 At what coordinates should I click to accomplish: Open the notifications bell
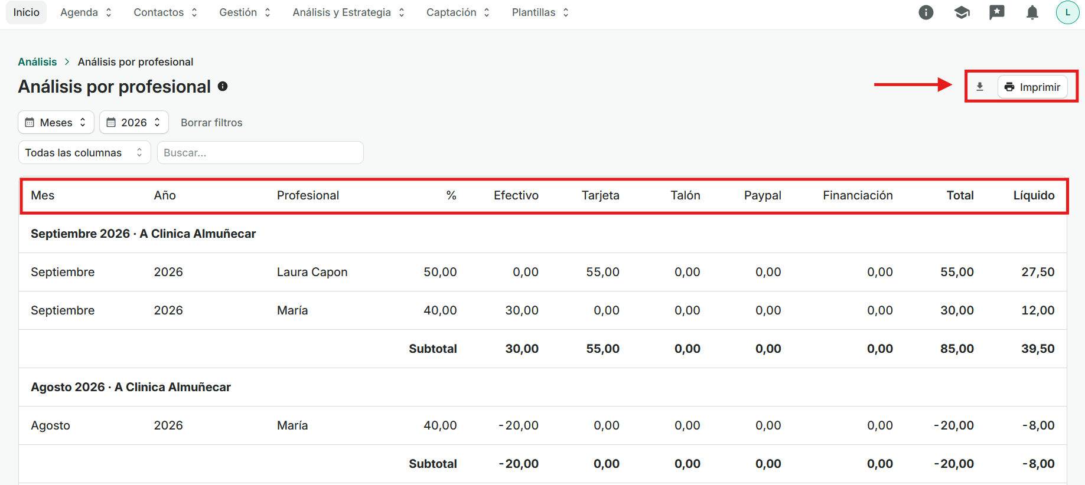tap(1032, 12)
